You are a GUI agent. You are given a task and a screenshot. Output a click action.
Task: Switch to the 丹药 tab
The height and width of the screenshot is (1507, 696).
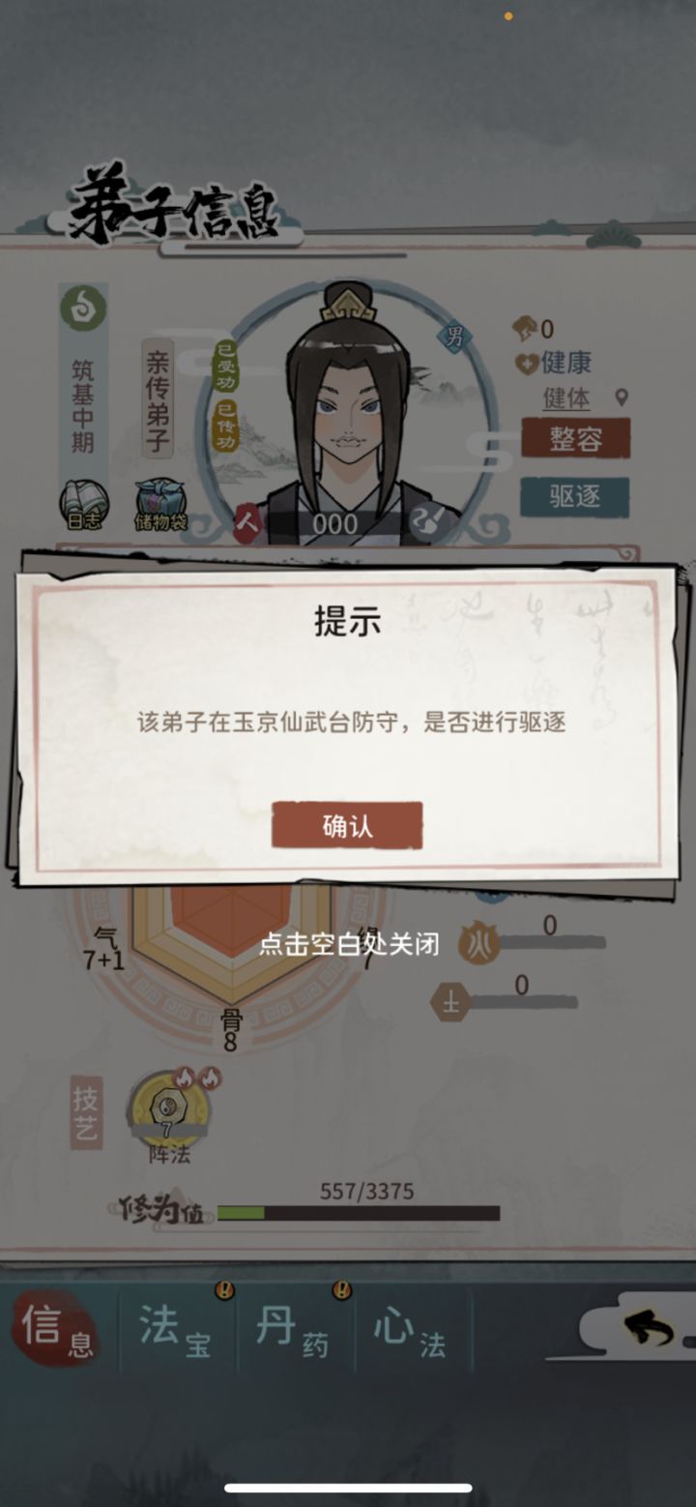pyautogui.click(x=294, y=1329)
